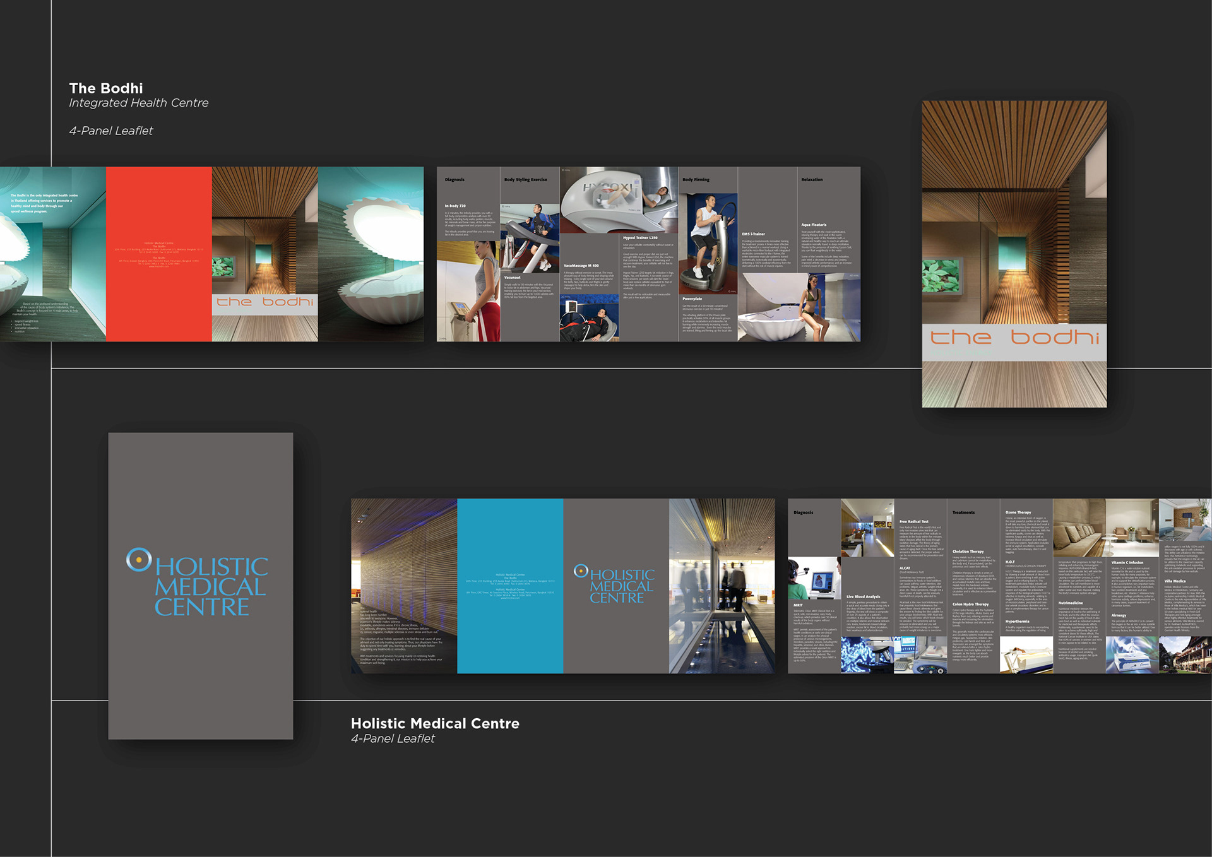
Task: Click 'The Bodhi' heading text
Action: [x=106, y=88]
